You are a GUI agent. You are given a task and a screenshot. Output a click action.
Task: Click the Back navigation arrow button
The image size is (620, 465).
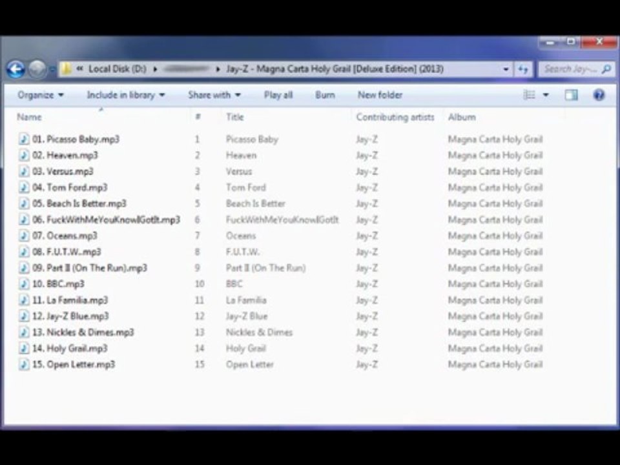pos(15,69)
